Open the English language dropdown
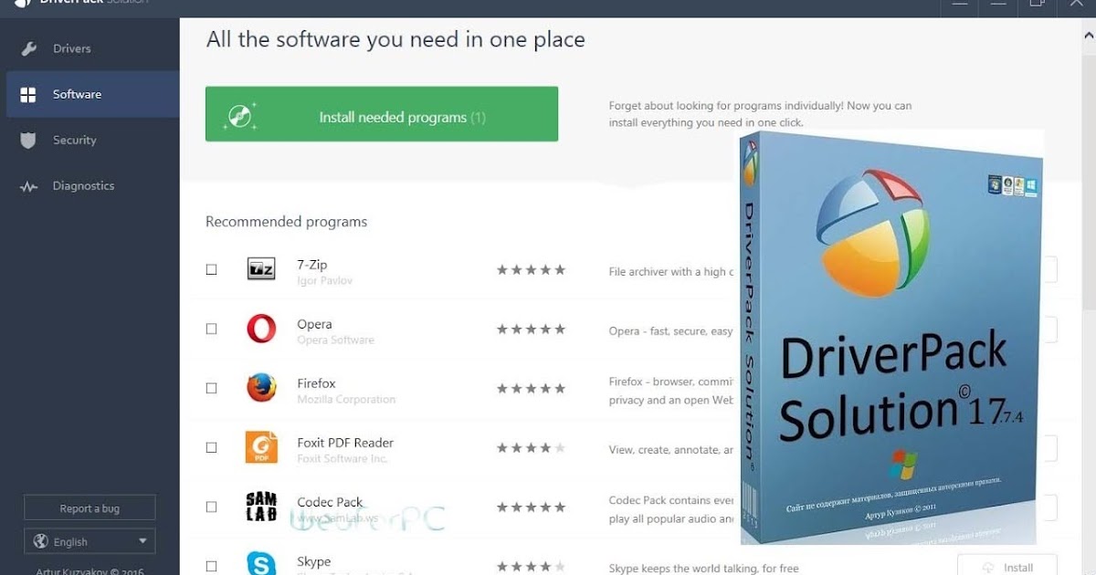 (x=90, y=541)
